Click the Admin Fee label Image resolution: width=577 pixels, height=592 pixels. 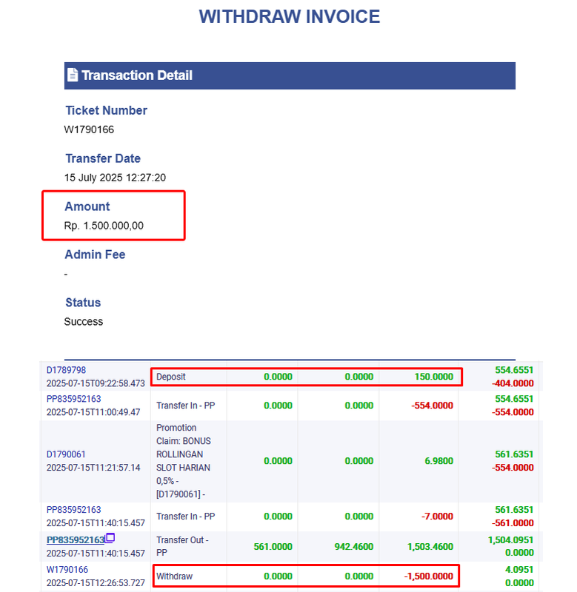click(x=95, y=255)
